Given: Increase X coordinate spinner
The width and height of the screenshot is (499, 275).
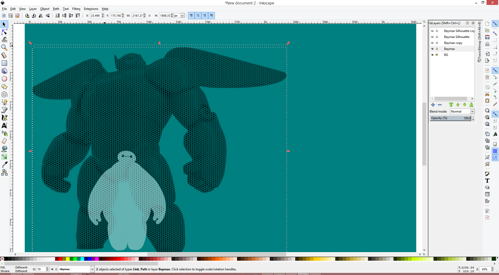Looking at the screenshot, I should click(103, 14).
